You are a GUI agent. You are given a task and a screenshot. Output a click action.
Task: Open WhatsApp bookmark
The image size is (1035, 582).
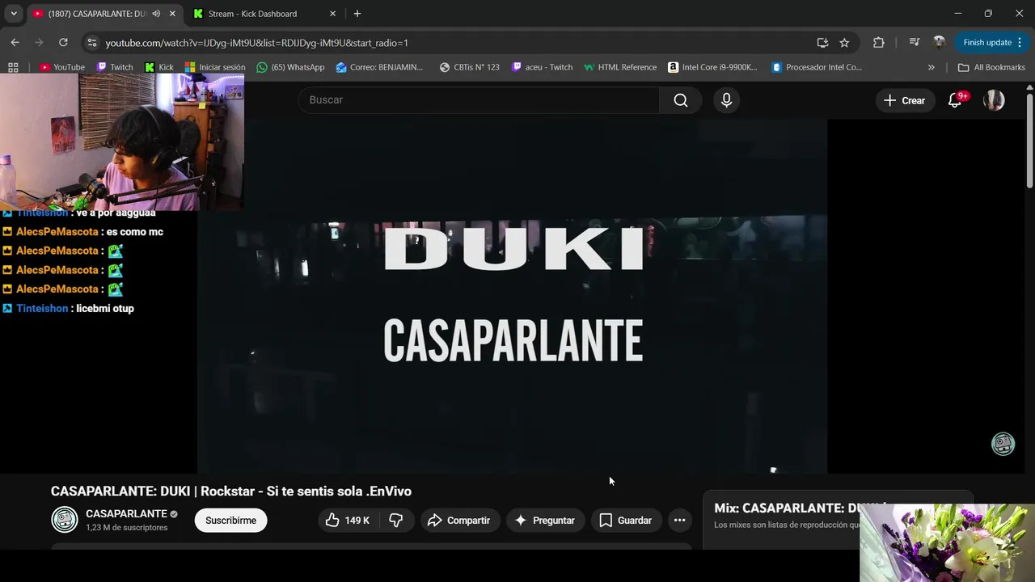pyautogui.click(x=290, y=67)
